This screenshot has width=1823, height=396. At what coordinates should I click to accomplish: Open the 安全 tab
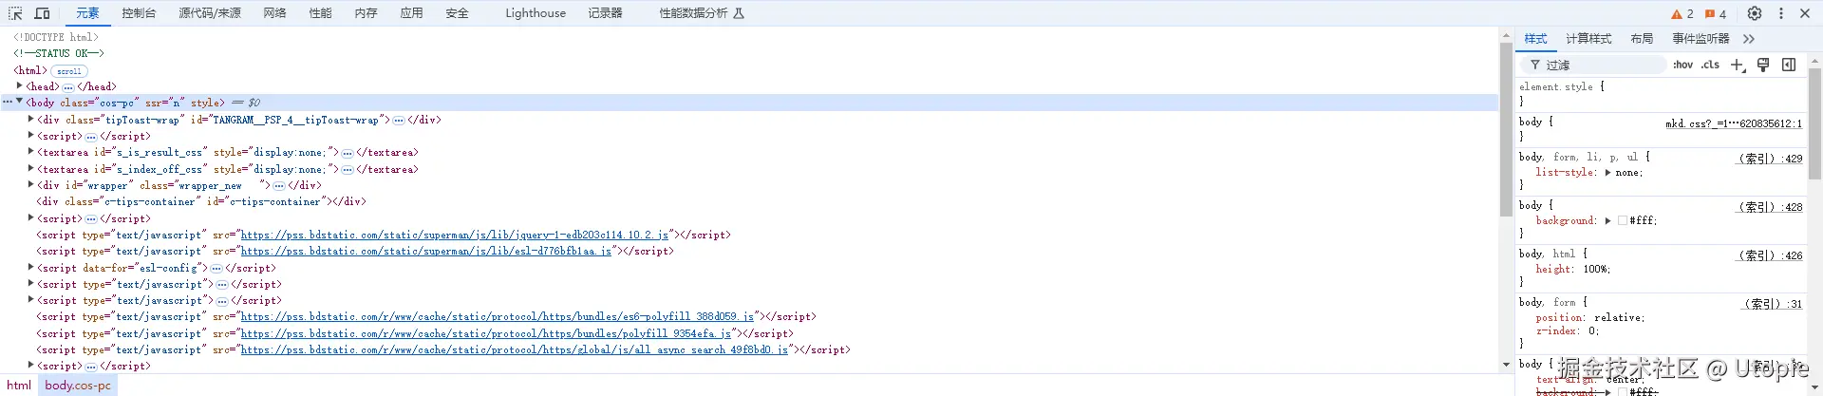pos(458,13)
